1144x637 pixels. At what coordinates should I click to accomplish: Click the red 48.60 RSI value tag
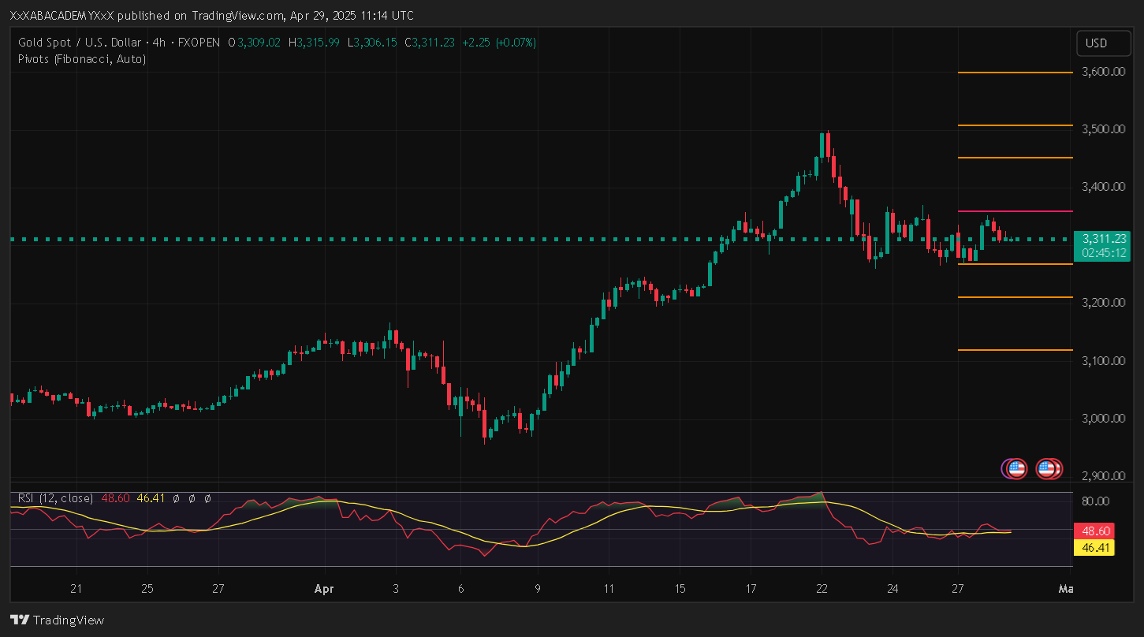pyautogui.click(x=1094, y=531)
